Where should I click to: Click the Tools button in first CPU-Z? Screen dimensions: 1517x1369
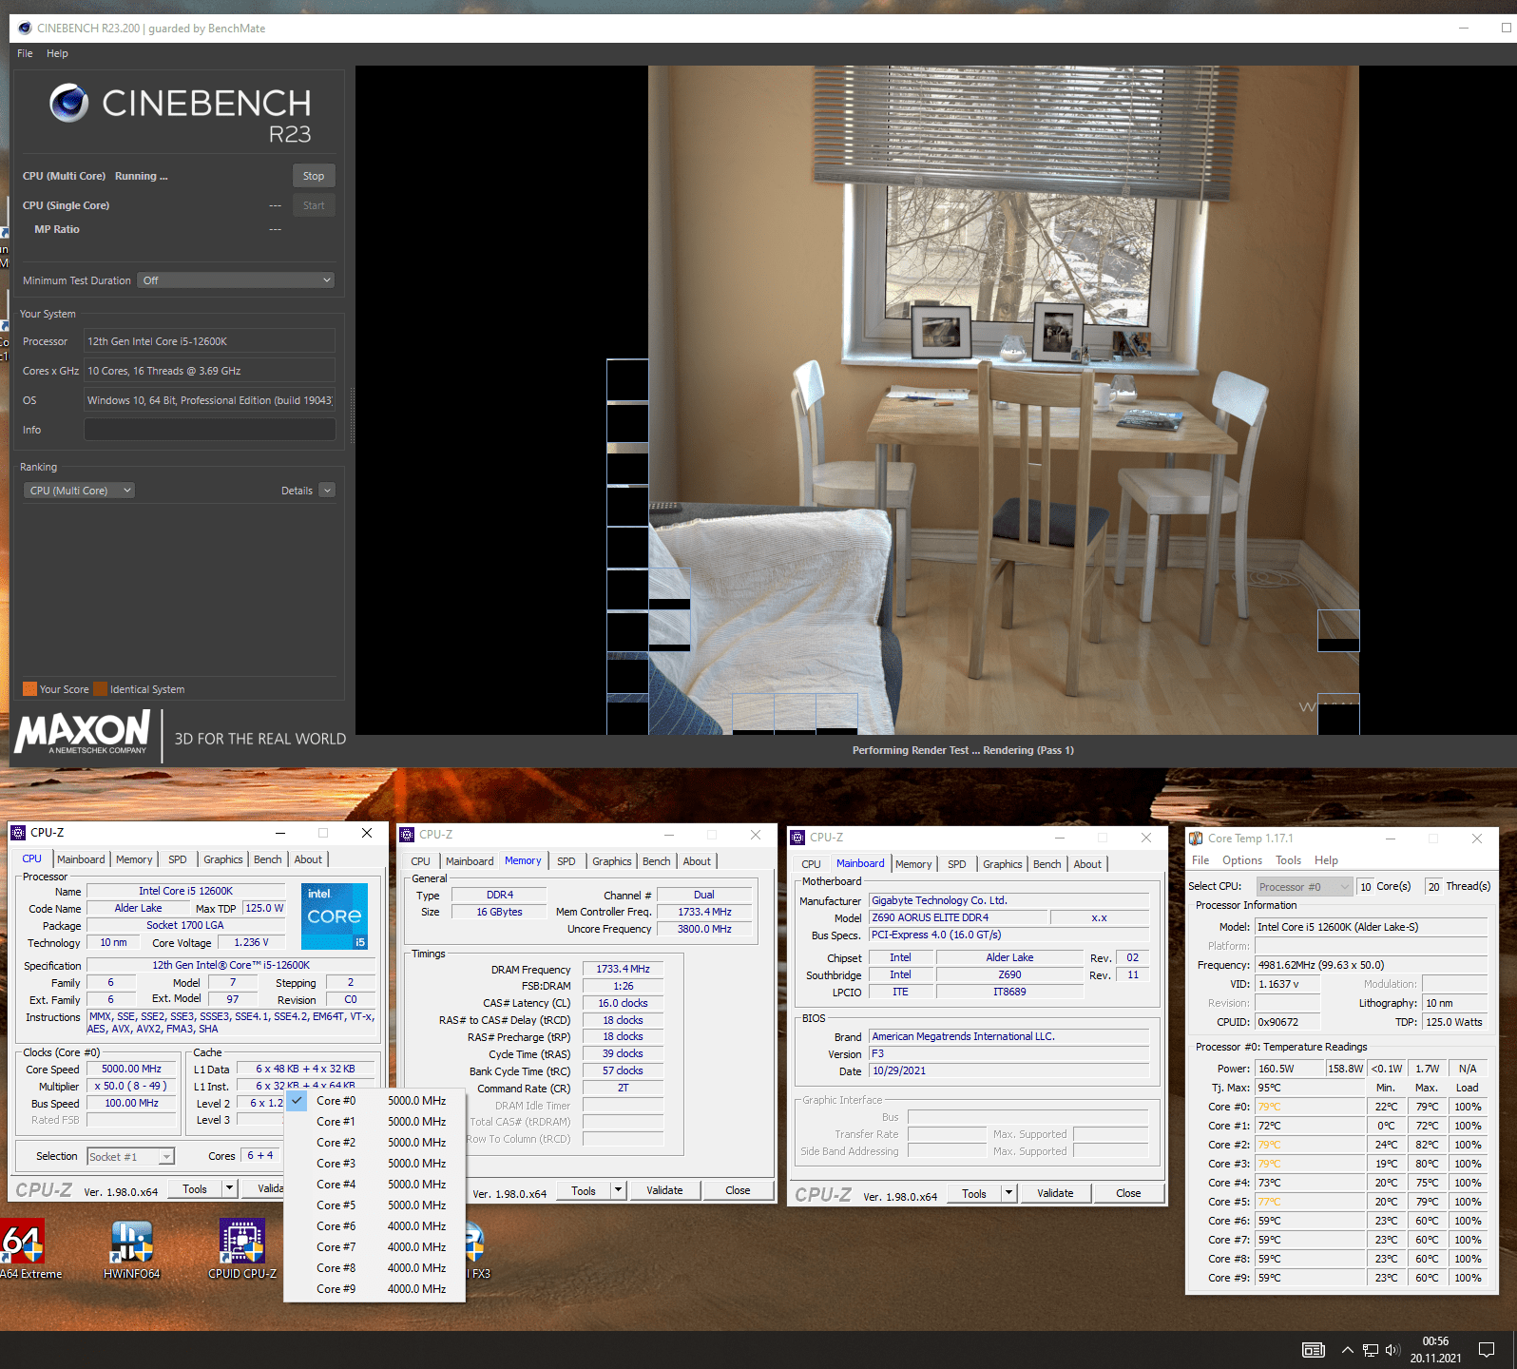tap(195, 1188)
